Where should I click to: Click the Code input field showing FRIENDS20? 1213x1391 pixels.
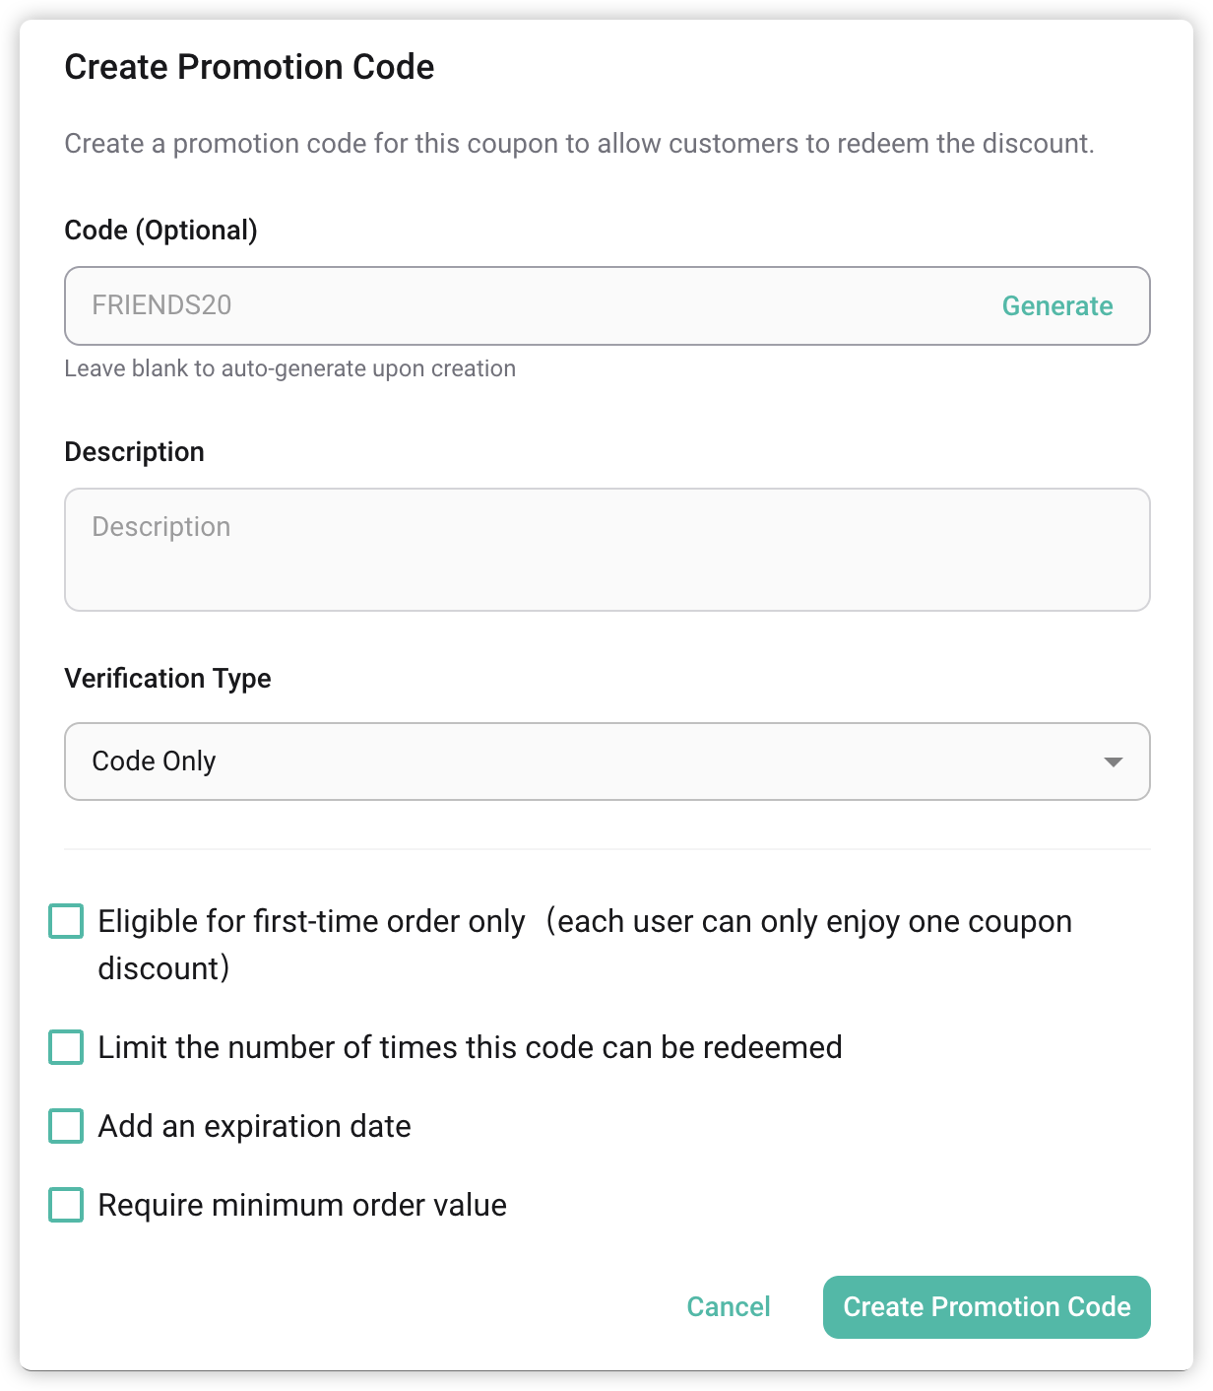click(532, 305)
